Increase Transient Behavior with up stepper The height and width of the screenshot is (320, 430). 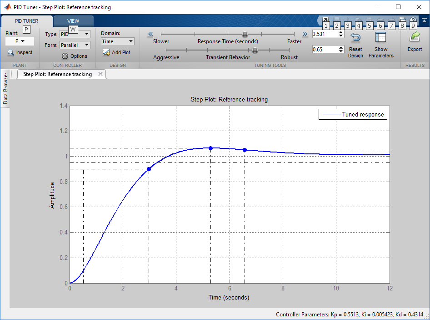[x=341, y=47]
